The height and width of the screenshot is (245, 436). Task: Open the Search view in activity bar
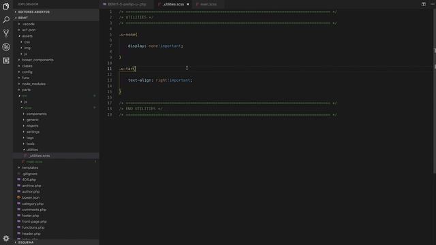pyautogui.click(x=6, y=20)
